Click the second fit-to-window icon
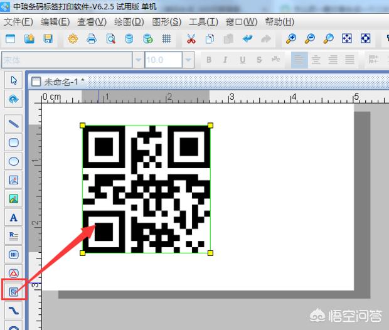 pyautogui.click(x=365, y=39)
